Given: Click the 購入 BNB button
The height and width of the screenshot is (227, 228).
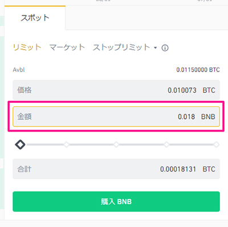Looking at the screenshot, I should tap(116, 201).
